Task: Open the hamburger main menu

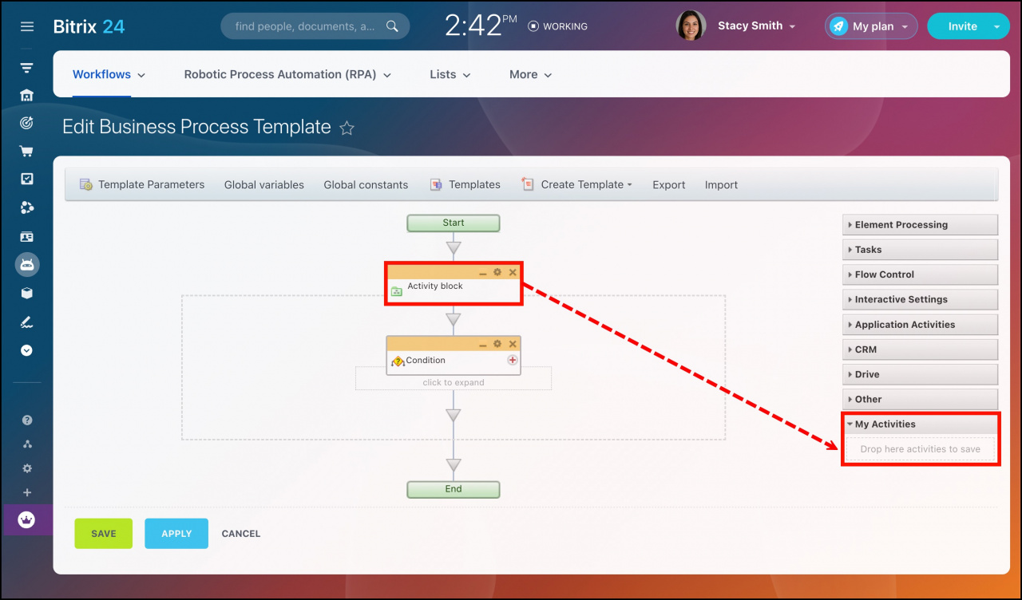Action: [x=26, y=26]
